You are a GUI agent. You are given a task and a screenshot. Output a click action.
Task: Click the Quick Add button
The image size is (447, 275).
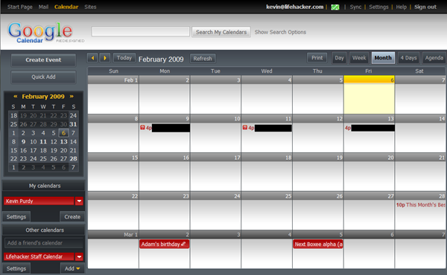43,77
